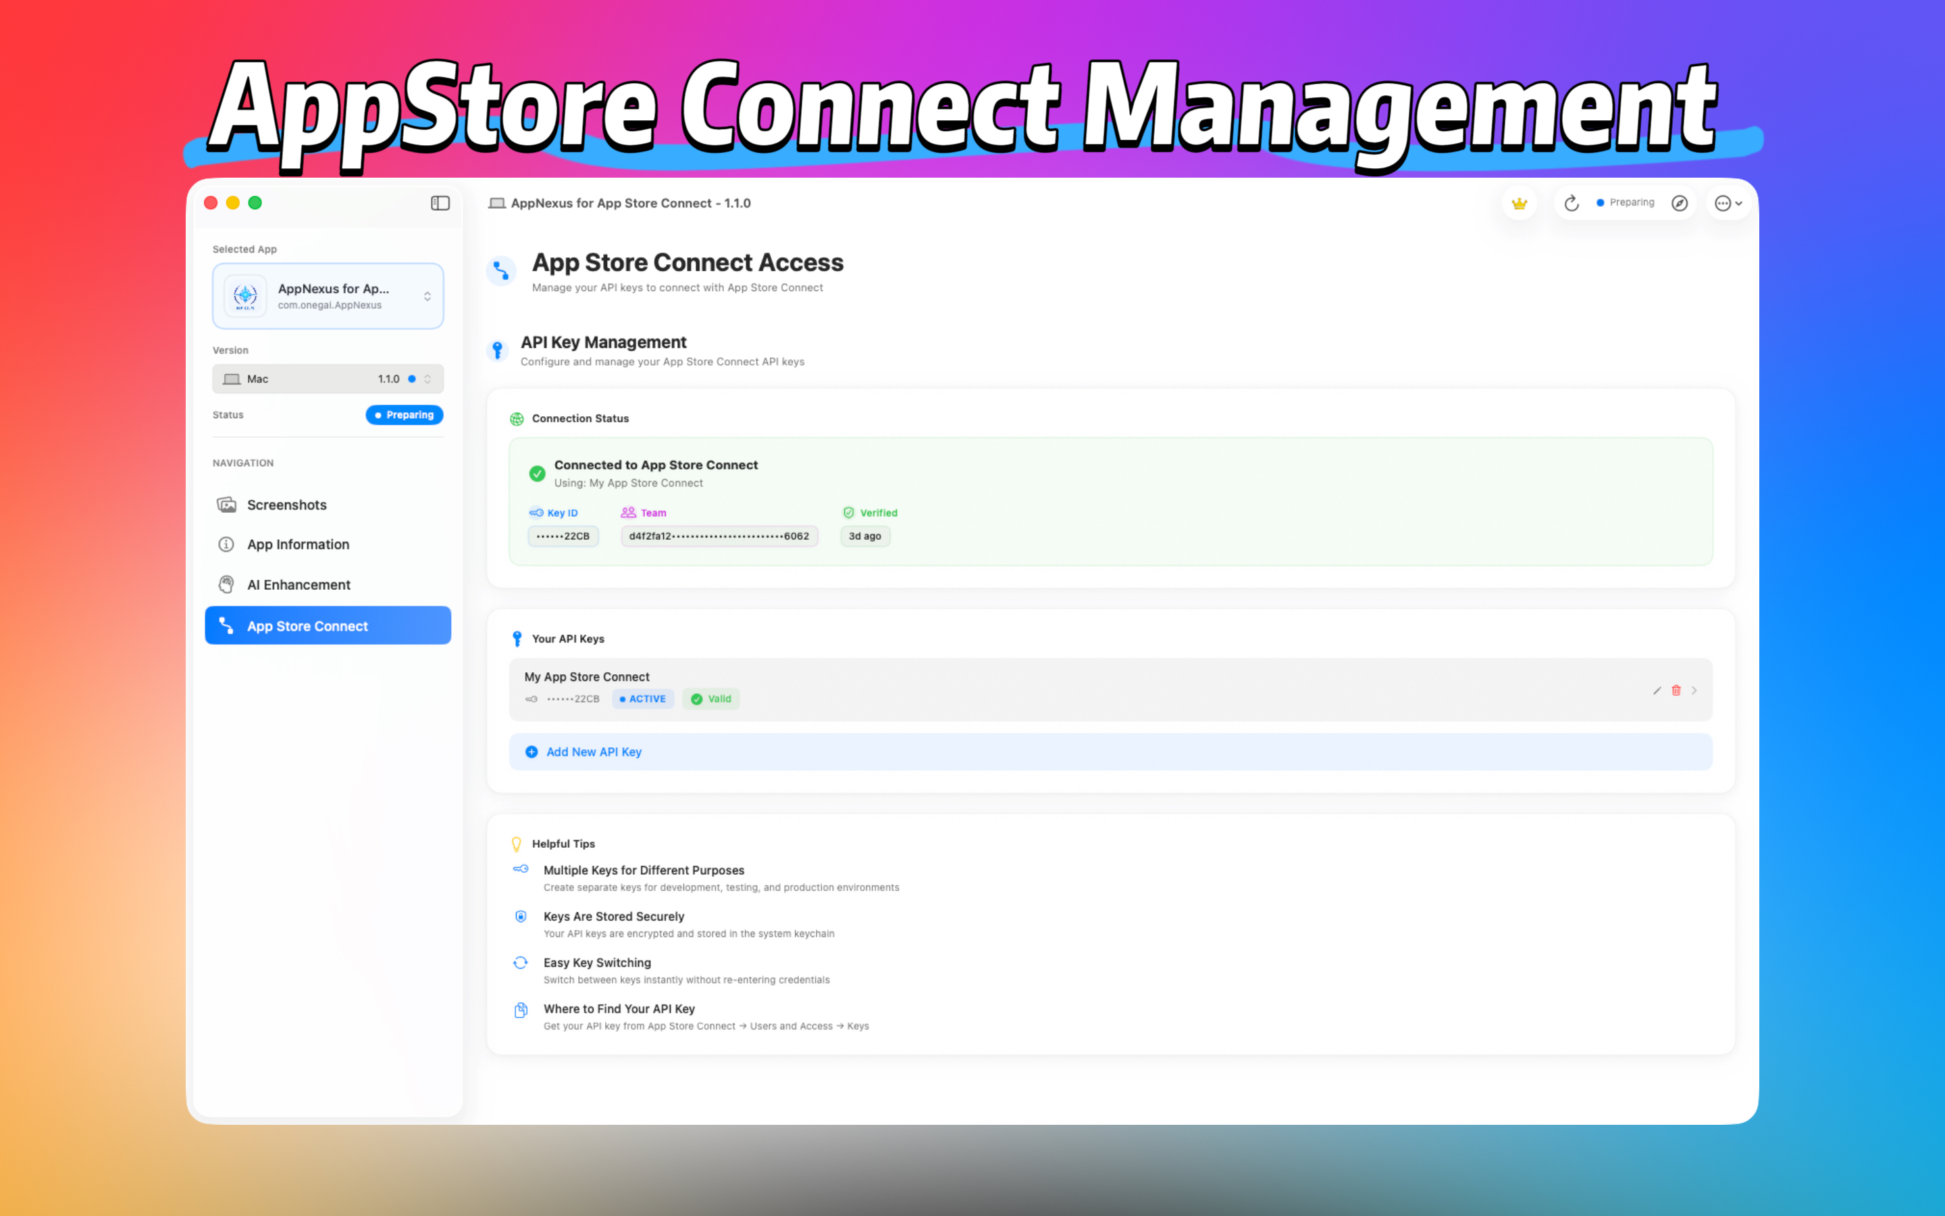The width and height of the screenshot is (1945, 1216).
Task: Select AI Enhancement in the navigation
Action: coord(299,584)
